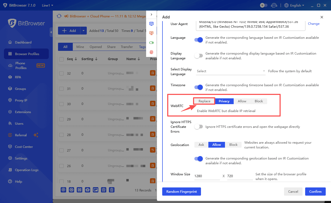This screenshot has height=203, width=331.
Task: Click the headset support icon in top bar
Action: (274, 5)
